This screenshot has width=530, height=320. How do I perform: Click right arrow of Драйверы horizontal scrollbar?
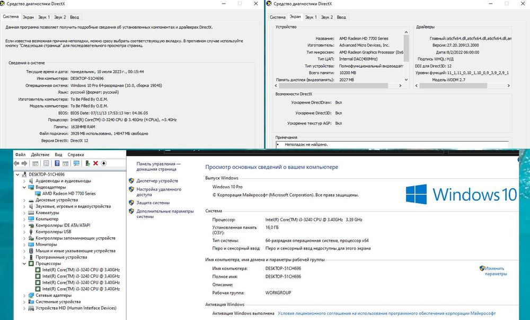[x=508, y=86]
